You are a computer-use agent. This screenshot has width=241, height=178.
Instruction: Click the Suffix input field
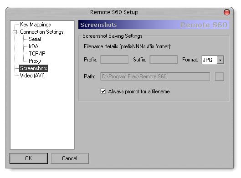click(x=164, y=60)
